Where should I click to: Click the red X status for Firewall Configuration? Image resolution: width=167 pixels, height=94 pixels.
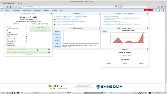(x=26, y=28)
